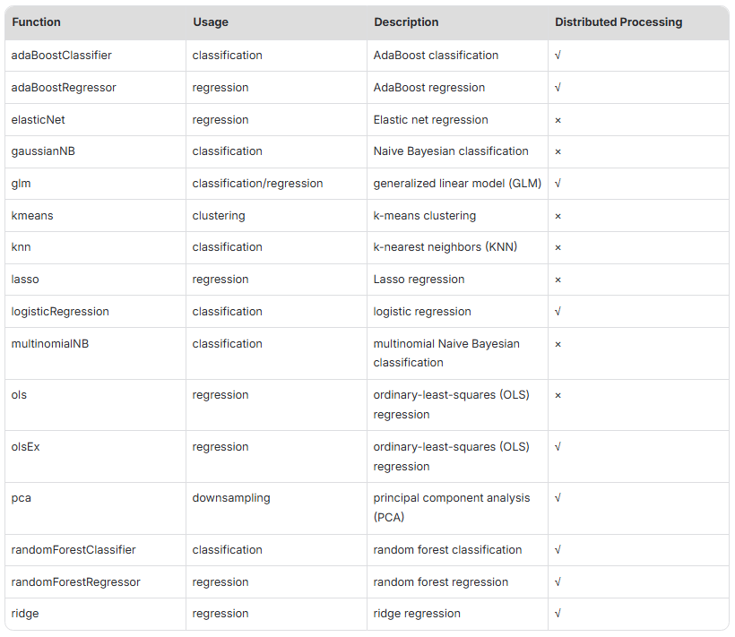Click the cross mark in kmeans row
Viewport: 735px width, 637px height.
pos(558,217)
